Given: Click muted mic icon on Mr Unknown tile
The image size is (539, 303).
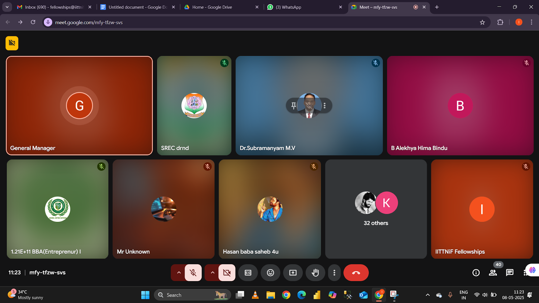Looking at the screenshot, I should (x=208, y=167).
